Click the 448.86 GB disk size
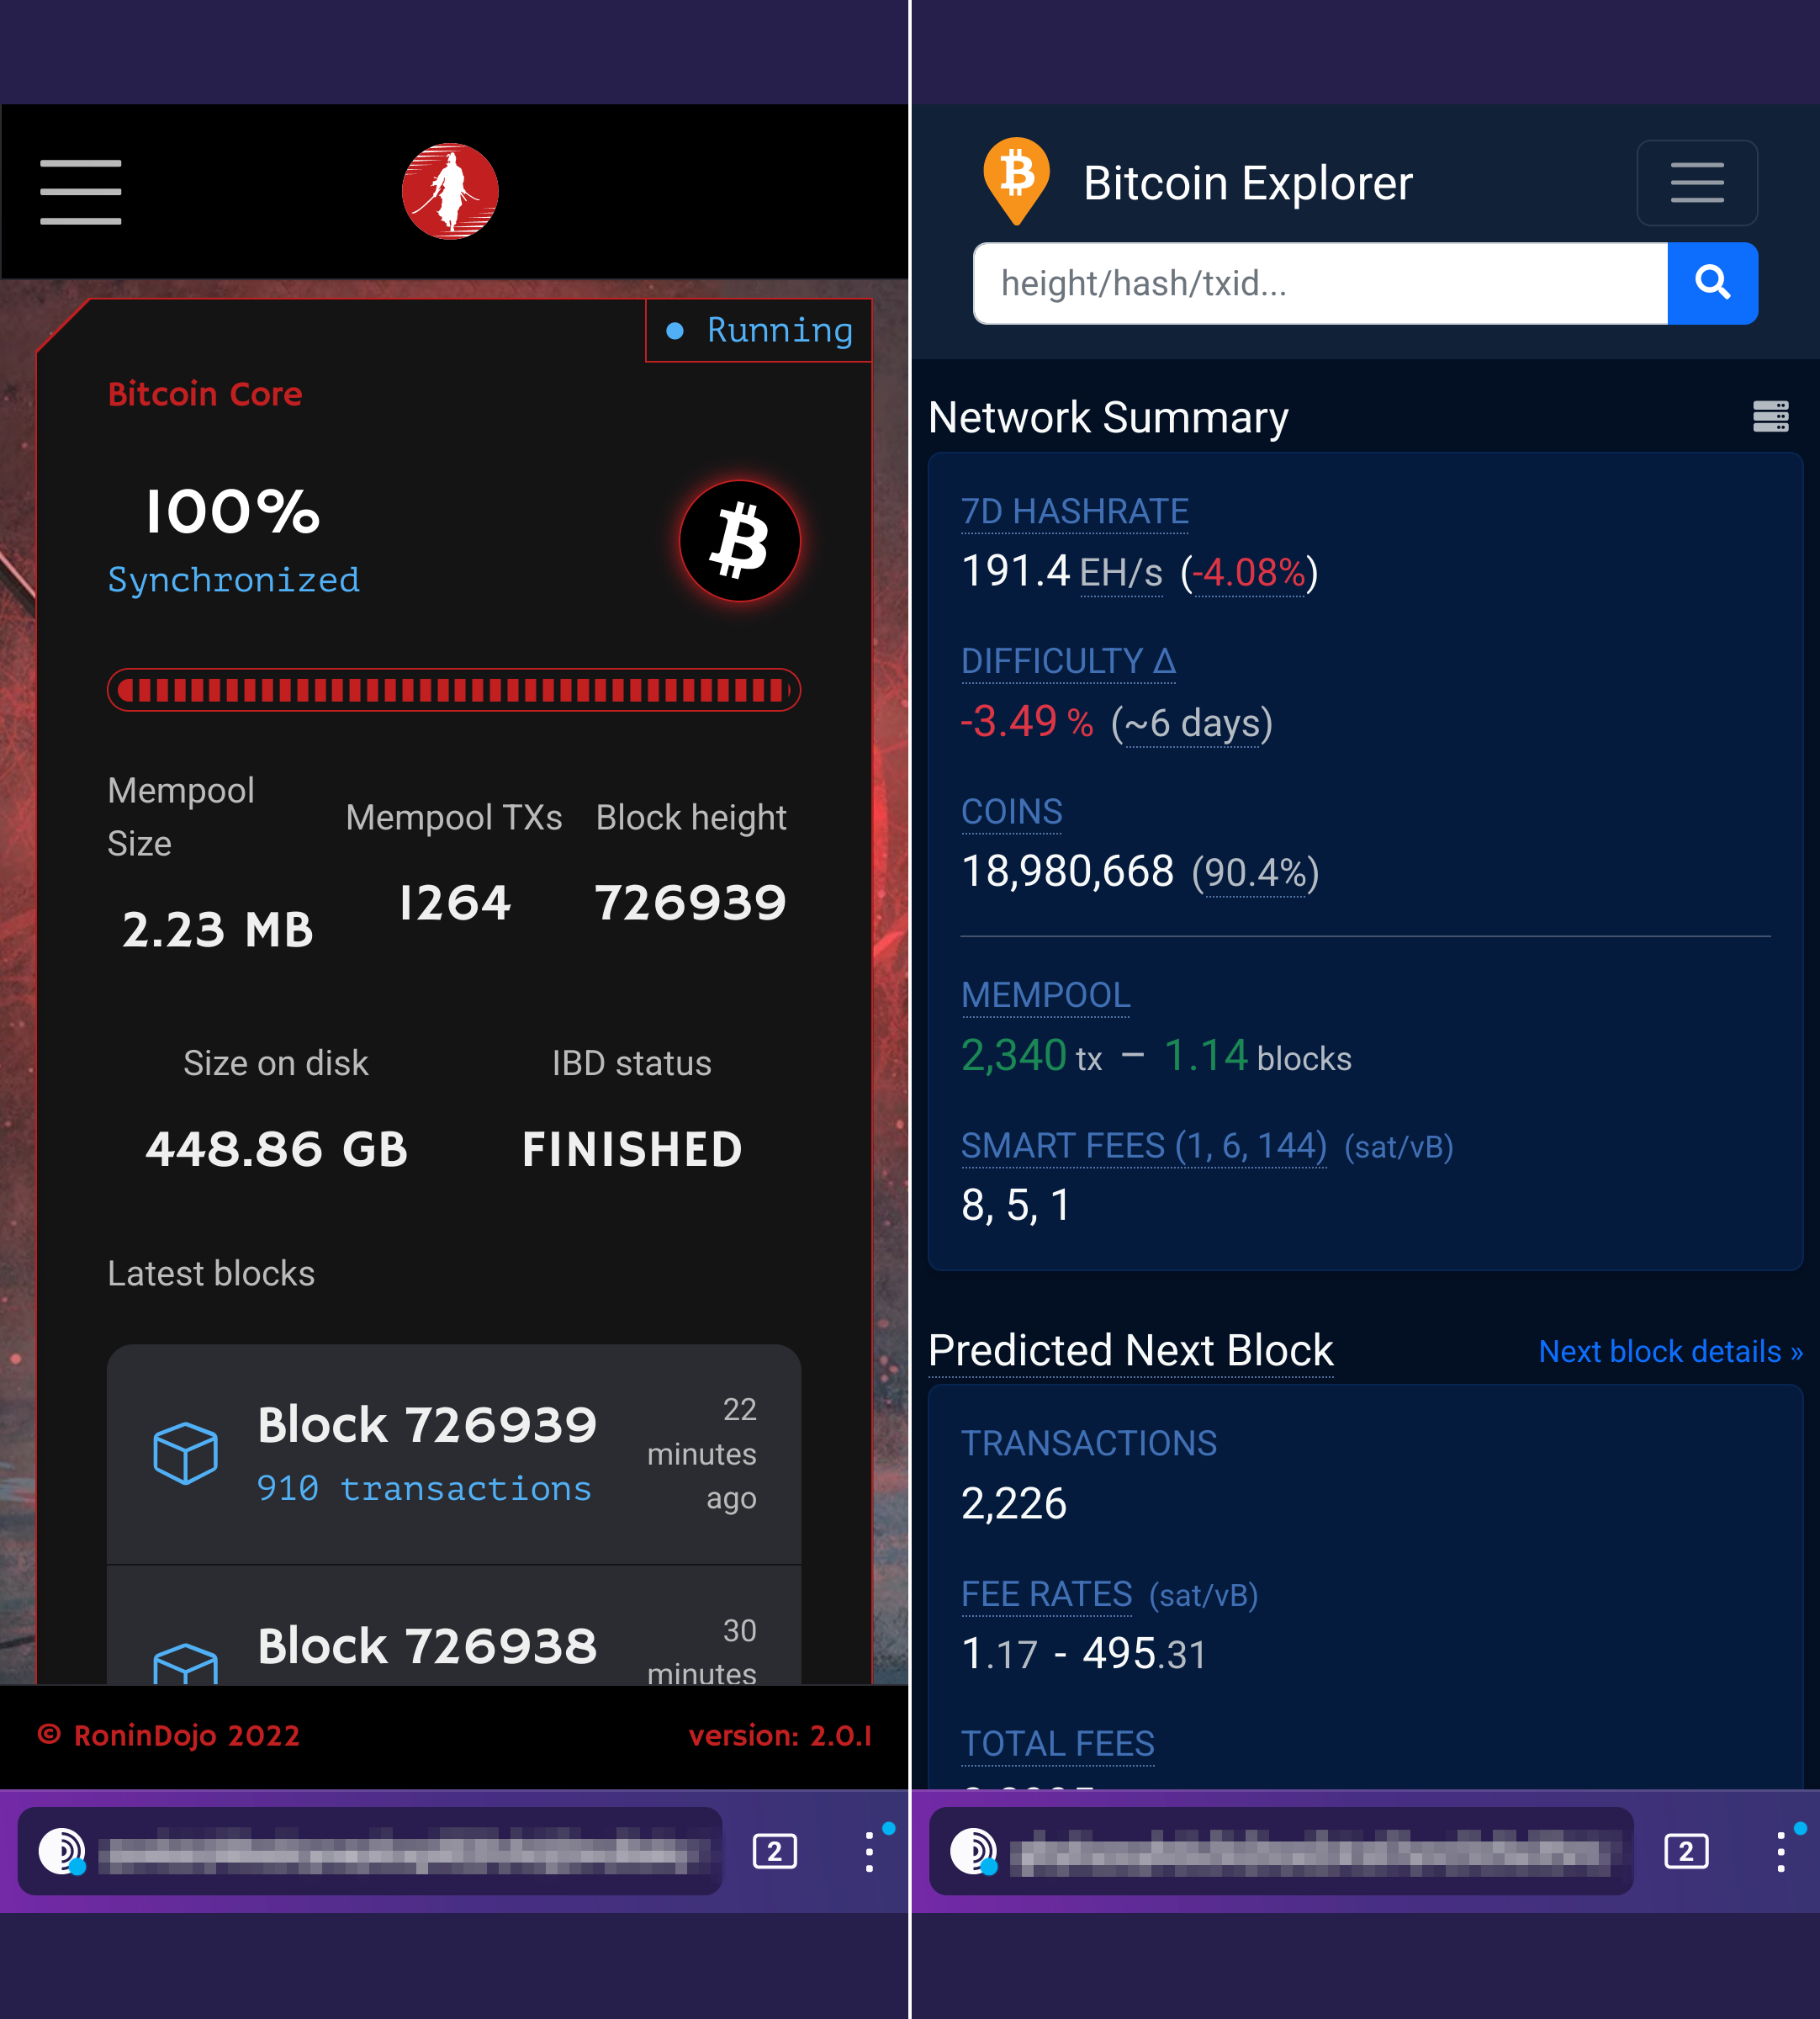 pyautogui.click(x=277, y=1149)
